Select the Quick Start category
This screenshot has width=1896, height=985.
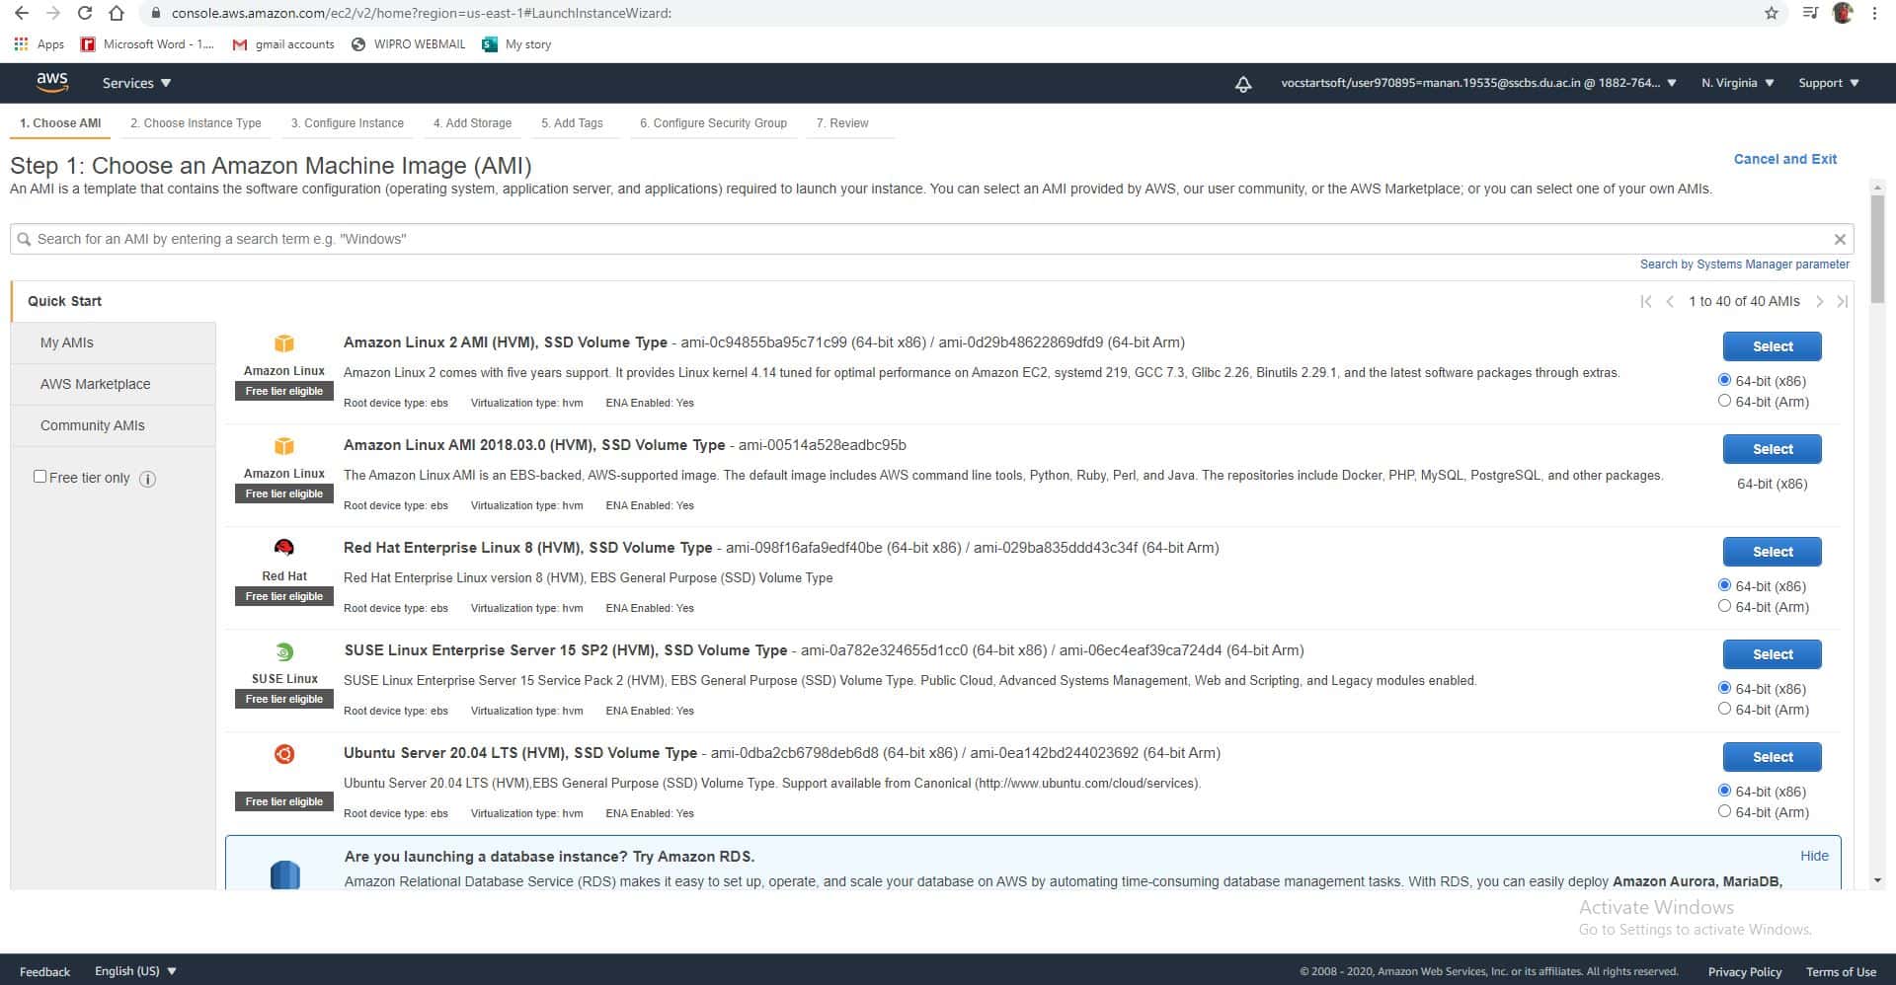click(64, 301)
